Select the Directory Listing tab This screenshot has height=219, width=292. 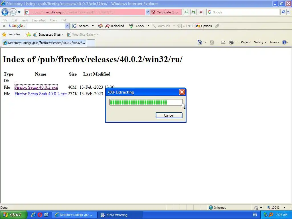click(x=44, y=43)
